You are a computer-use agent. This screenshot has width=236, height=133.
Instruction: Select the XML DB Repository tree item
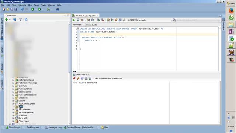(x=26, y=112)
